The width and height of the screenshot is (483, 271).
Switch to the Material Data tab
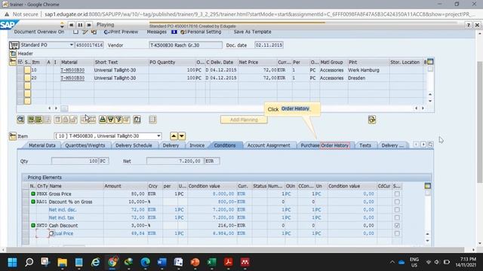[42, 145]
